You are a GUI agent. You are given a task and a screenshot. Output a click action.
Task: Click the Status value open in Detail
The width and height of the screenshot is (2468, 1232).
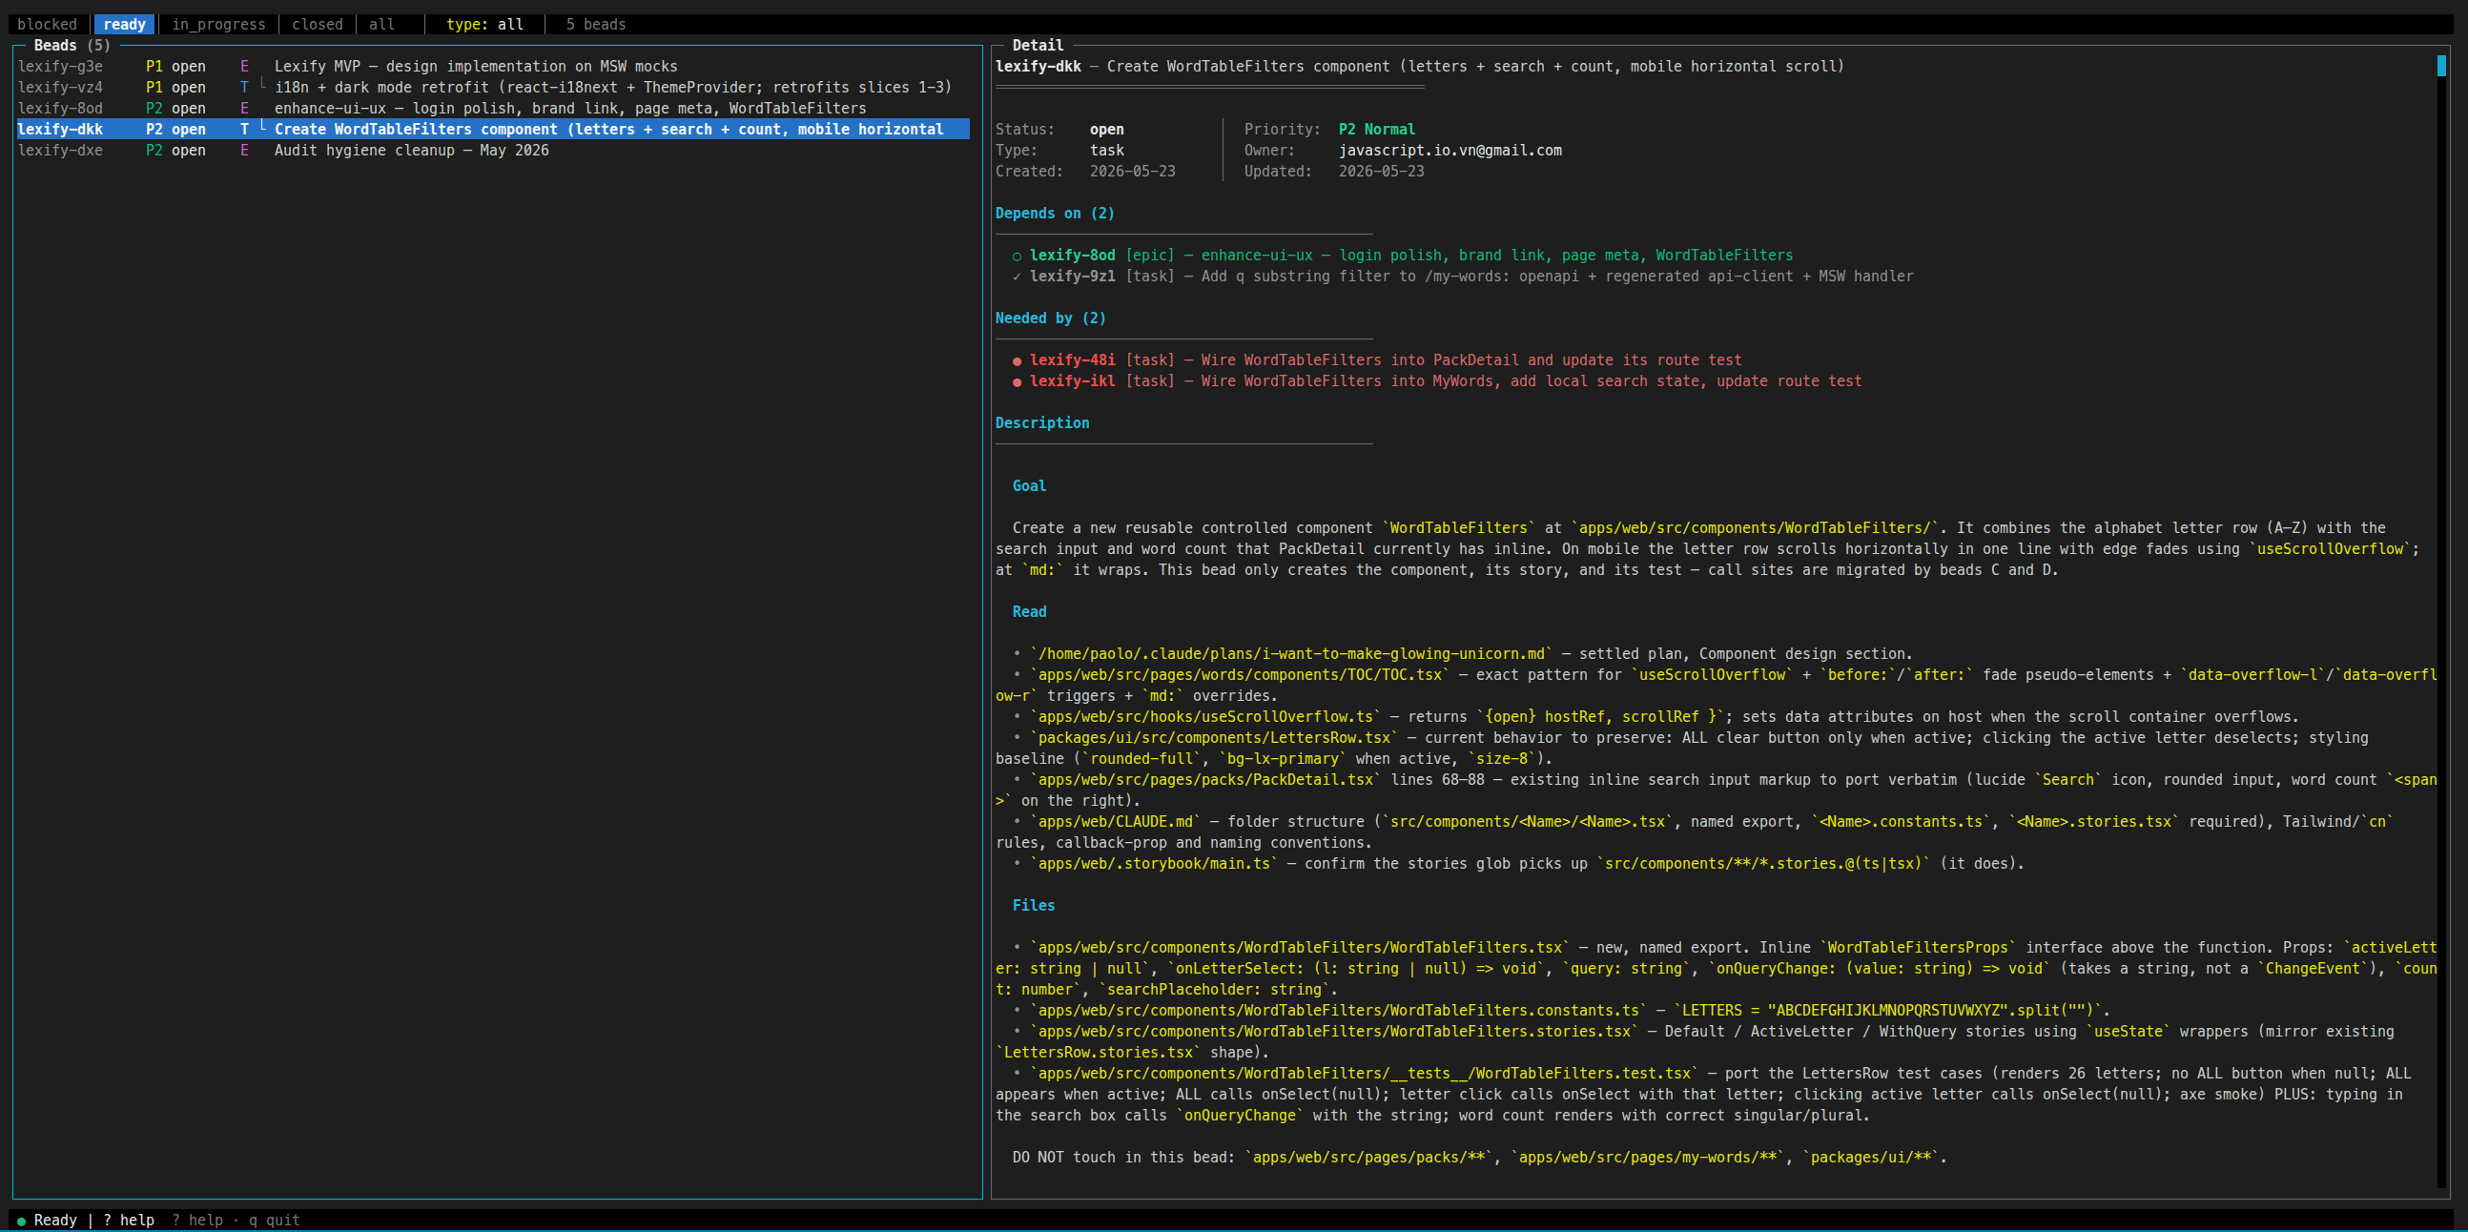click(x=1106, y=130)
